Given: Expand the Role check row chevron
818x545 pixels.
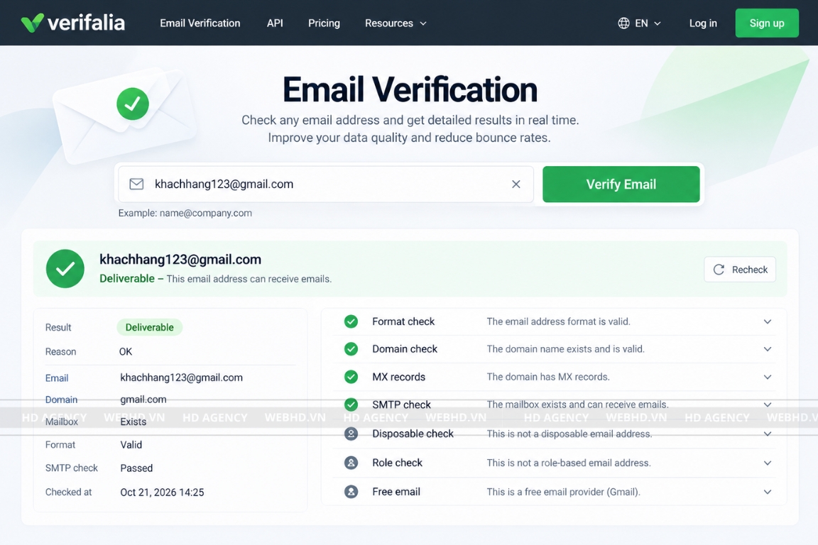Looking at the screenshot, I should (x=768, y=463).
